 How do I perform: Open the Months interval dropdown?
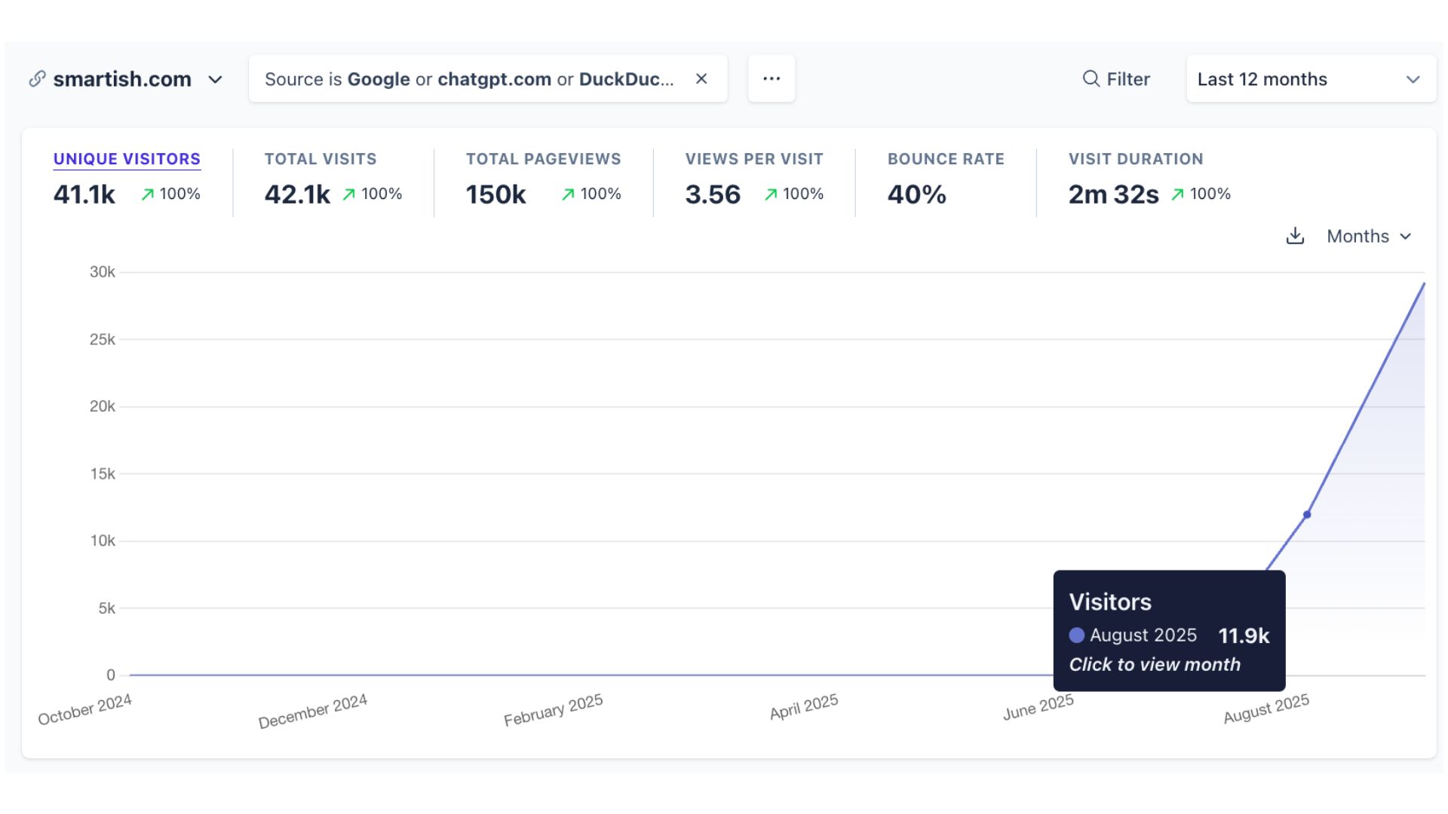click(1369, 236)
